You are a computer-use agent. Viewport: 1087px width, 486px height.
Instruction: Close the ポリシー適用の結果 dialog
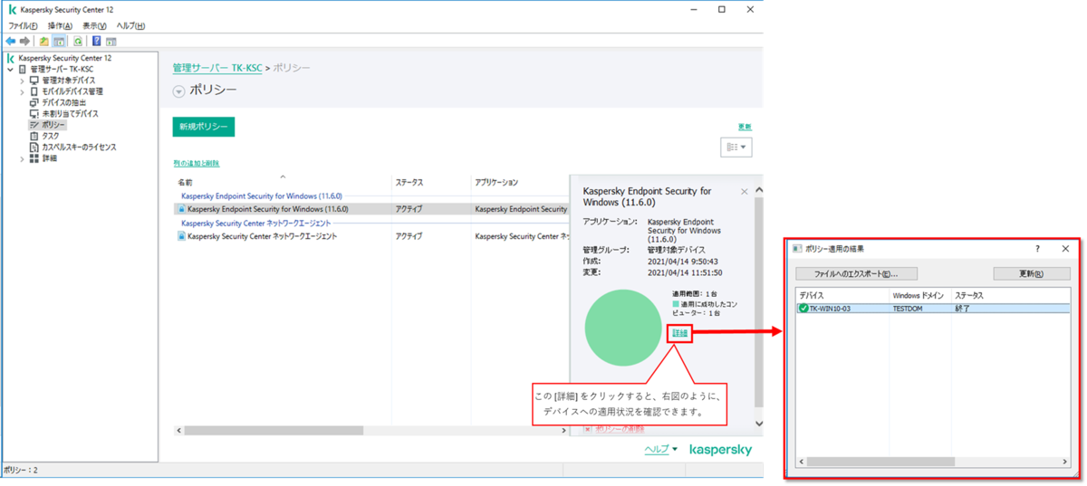pyautogui.click(x=1065, y=248)
